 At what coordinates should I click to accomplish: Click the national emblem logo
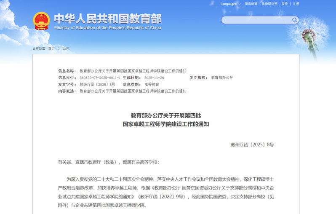[41, 20]
